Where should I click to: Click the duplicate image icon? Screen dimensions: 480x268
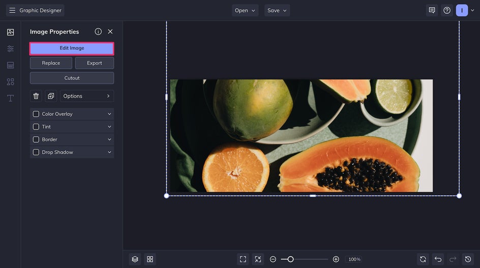click(51, 96)
